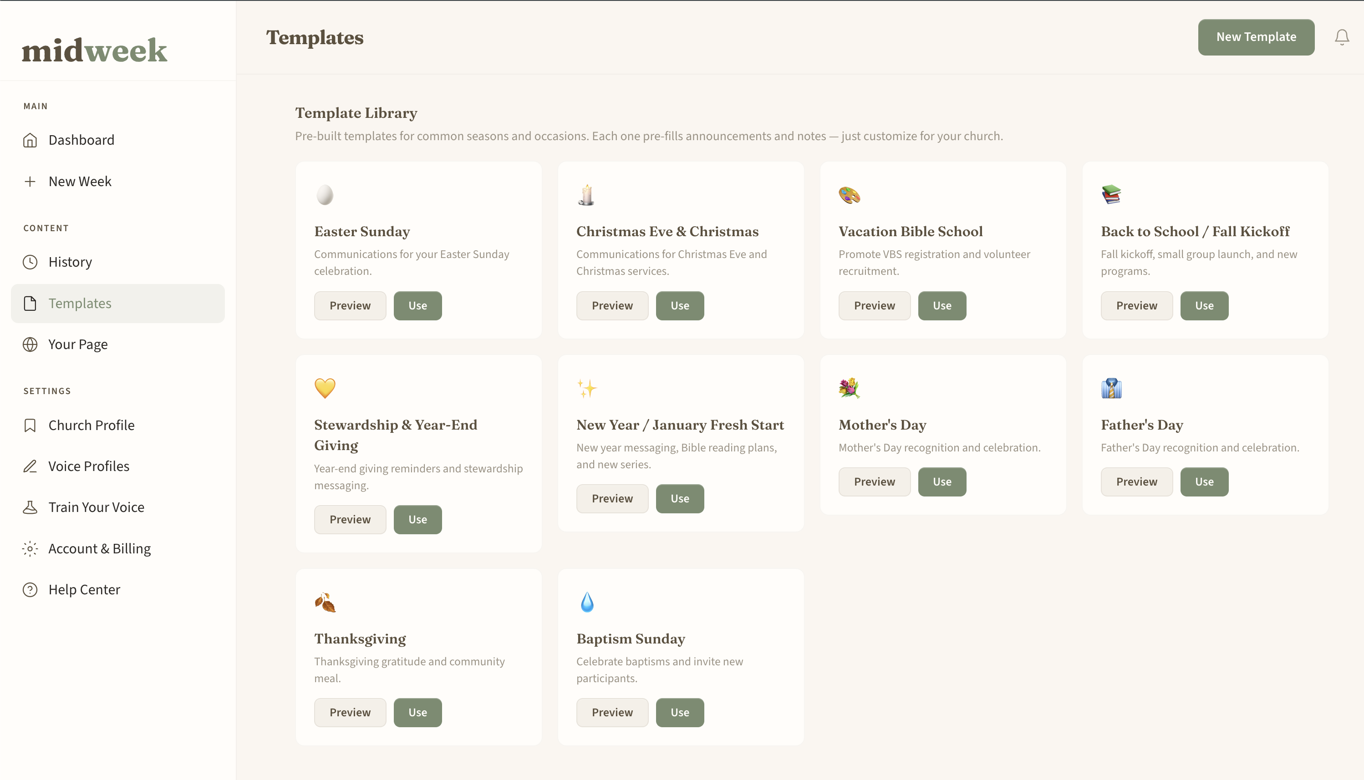Preview the Back to School template
Screen dimensions: 1364x780
point(1136,306)
